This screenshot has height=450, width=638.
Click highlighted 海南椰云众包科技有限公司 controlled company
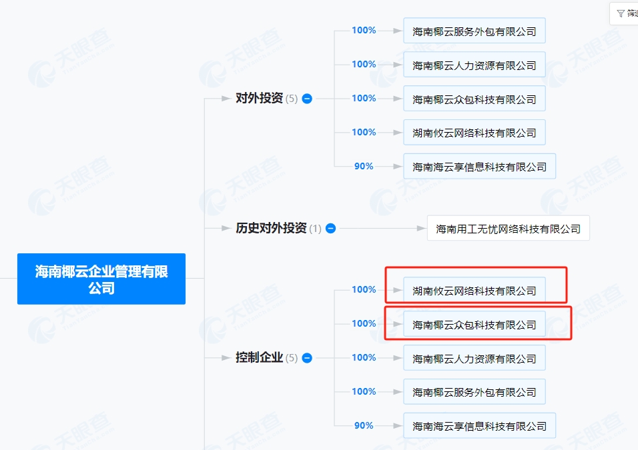pyautogui.click(x=474, y=323)
